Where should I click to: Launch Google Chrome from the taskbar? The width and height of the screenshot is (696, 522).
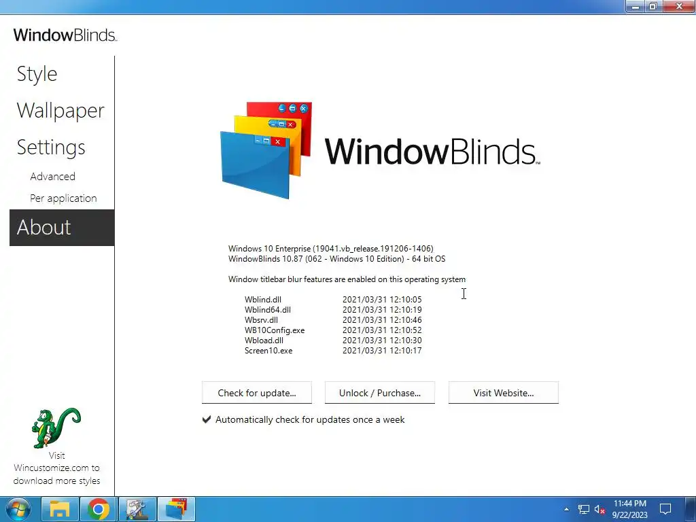(99, 509)
